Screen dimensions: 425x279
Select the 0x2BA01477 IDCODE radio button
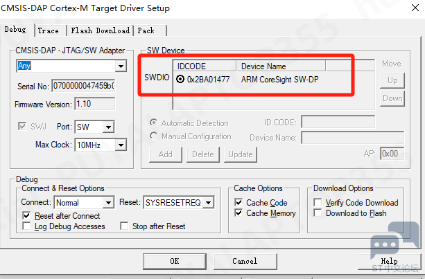tap(180, 80)
